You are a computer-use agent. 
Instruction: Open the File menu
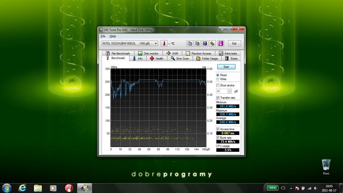103,36
